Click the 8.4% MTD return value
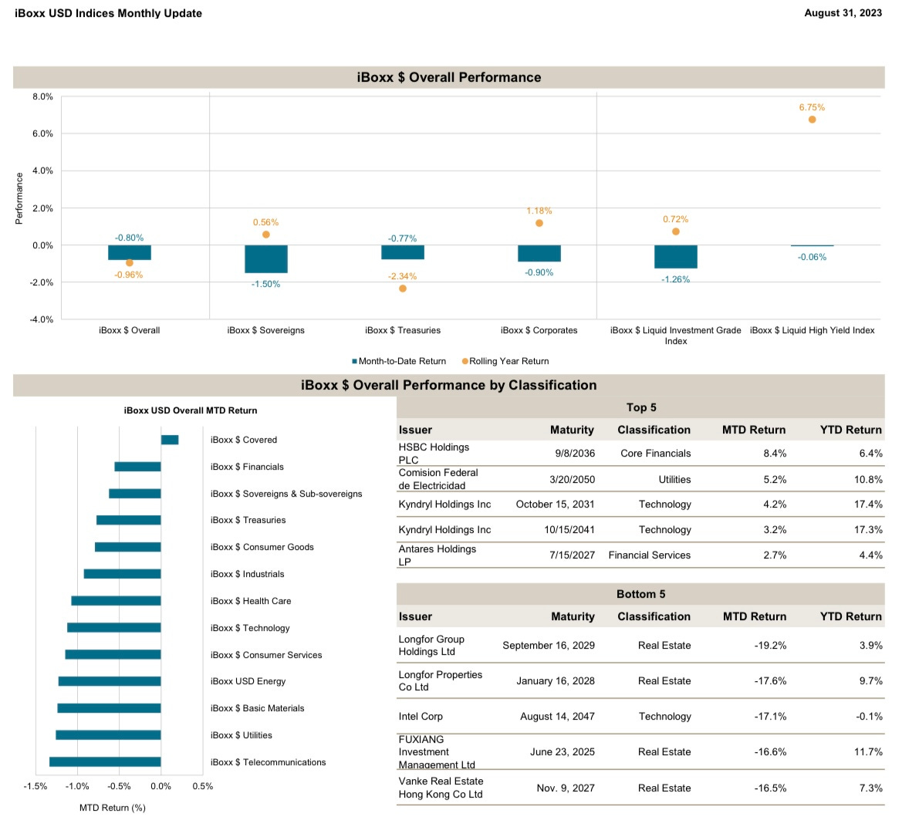Viewport: 902px width, 820px height. coord(774,453)
